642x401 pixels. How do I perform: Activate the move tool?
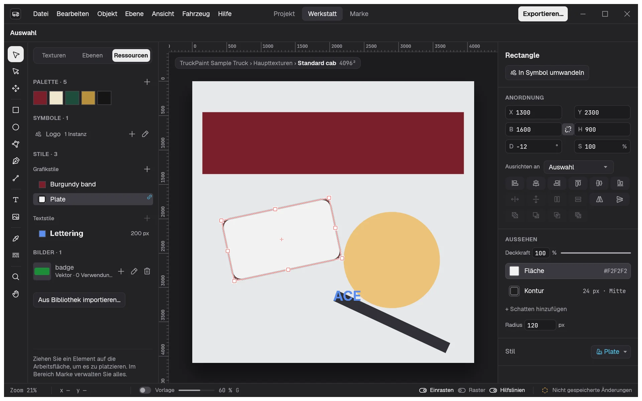(16, 88)
